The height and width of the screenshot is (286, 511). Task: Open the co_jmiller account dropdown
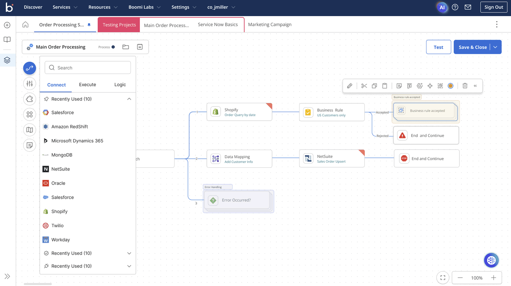tap(221, 7)
